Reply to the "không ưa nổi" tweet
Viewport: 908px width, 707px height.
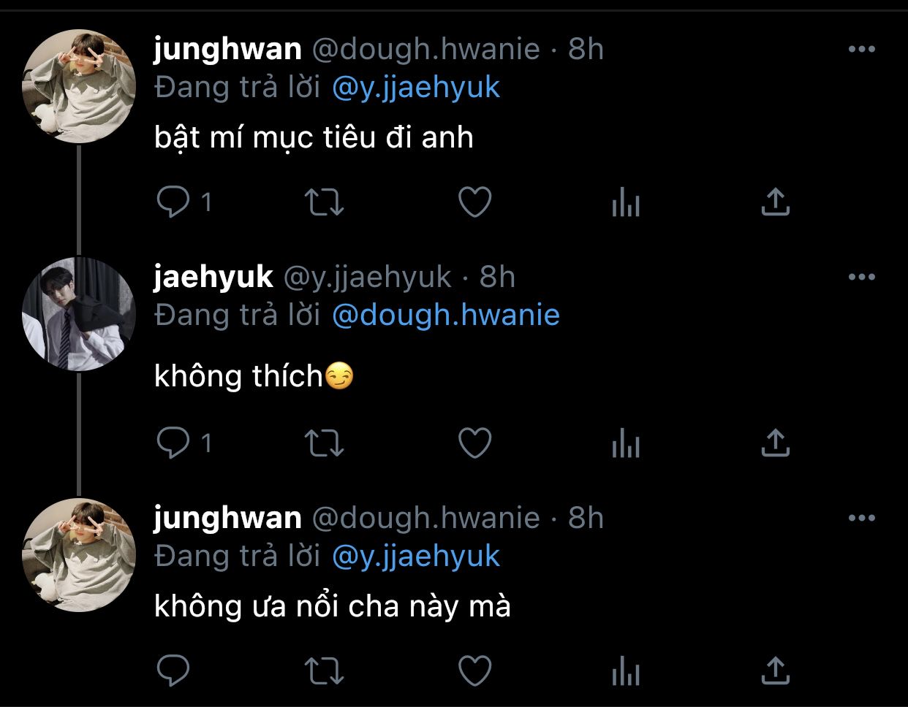coord(173,670)
